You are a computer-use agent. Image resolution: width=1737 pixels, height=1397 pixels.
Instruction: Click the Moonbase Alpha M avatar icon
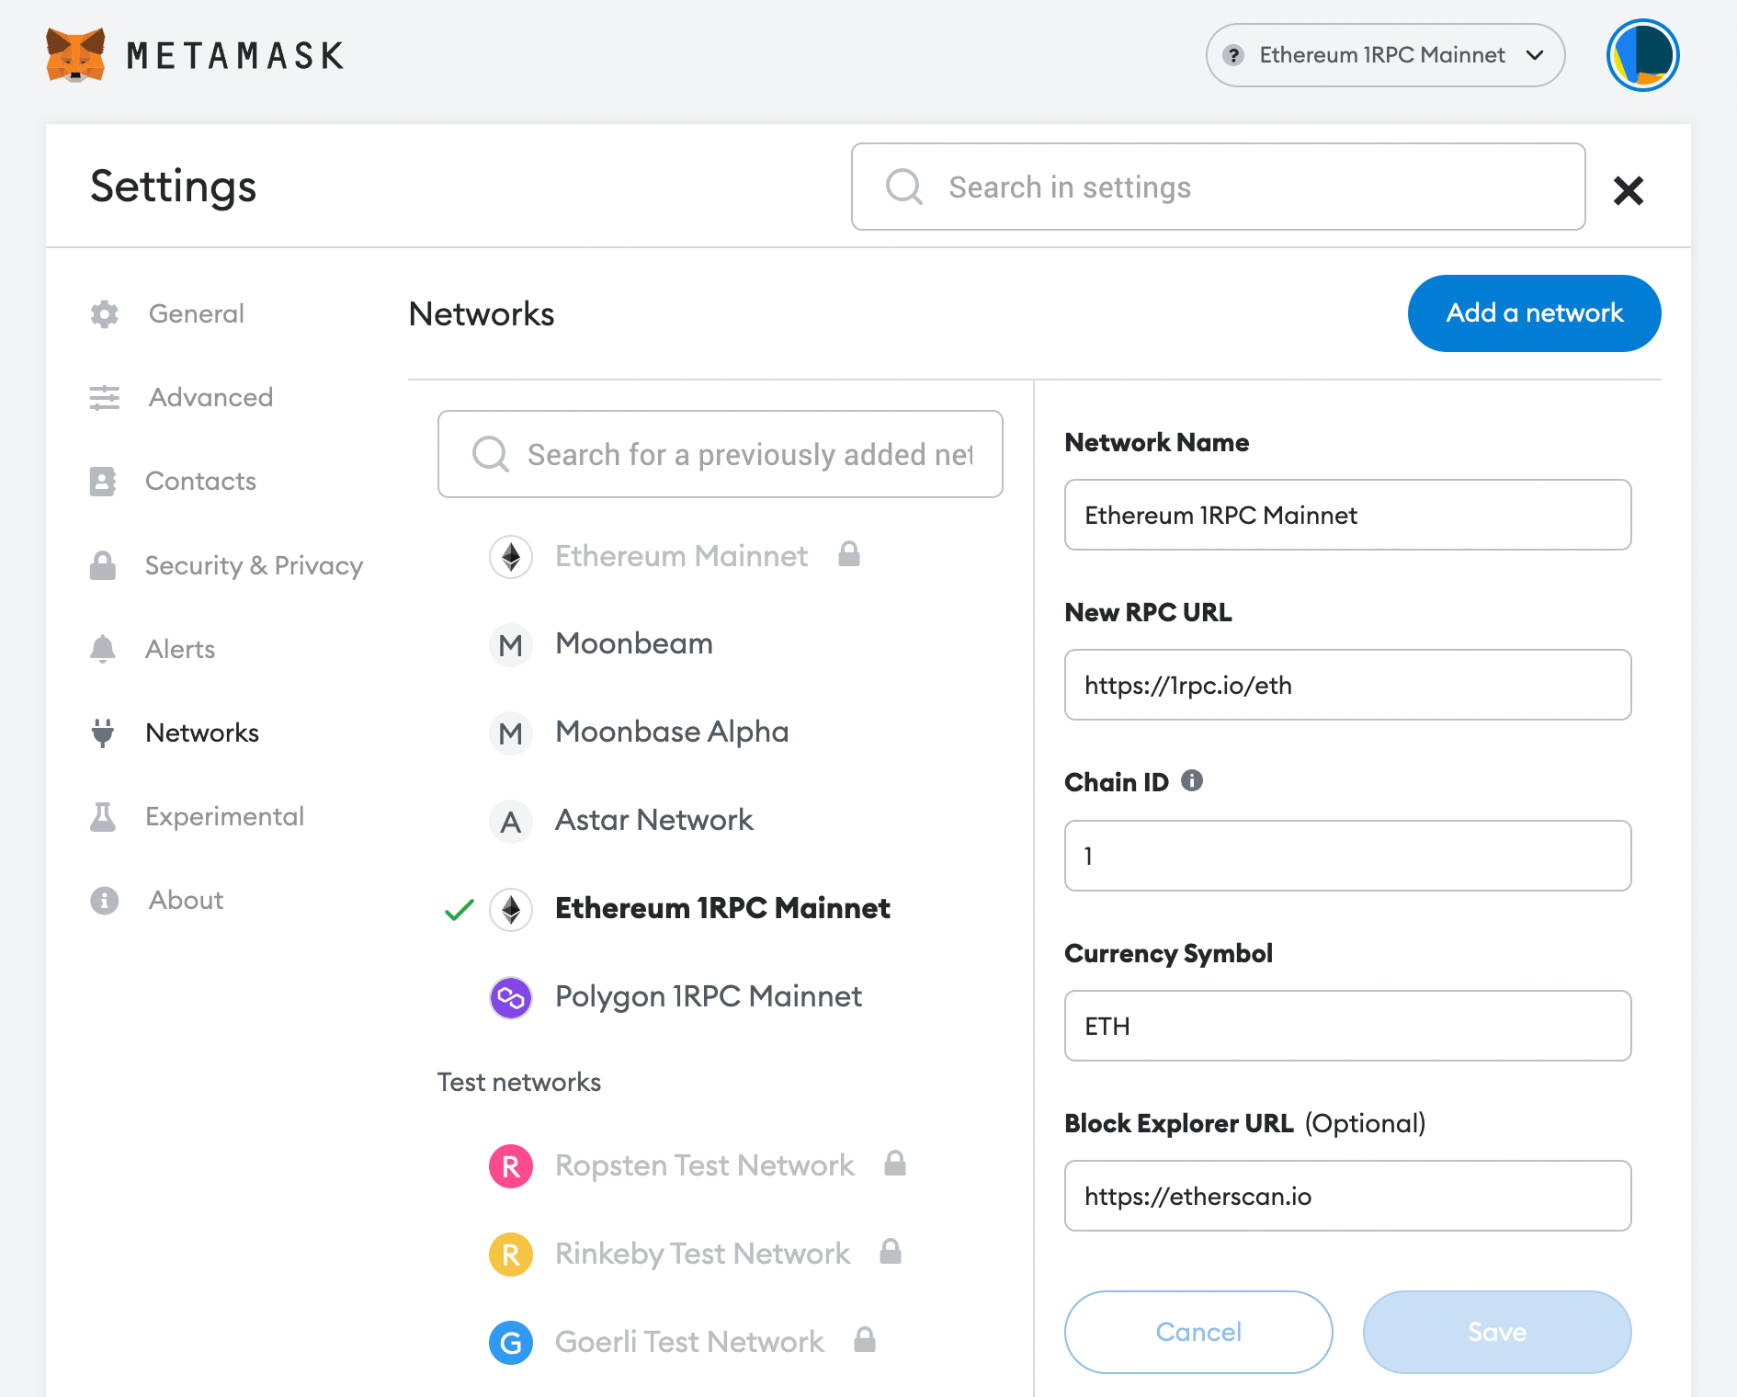511,733
